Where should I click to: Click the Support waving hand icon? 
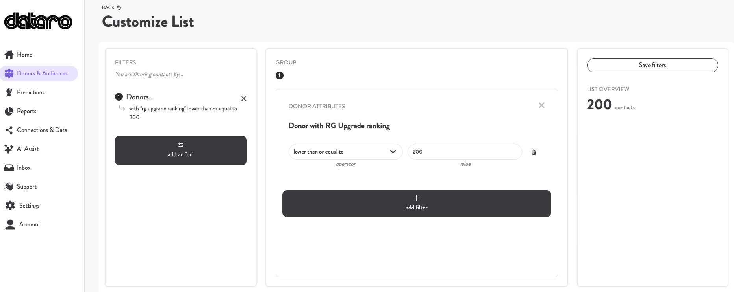tap(9, 187)
